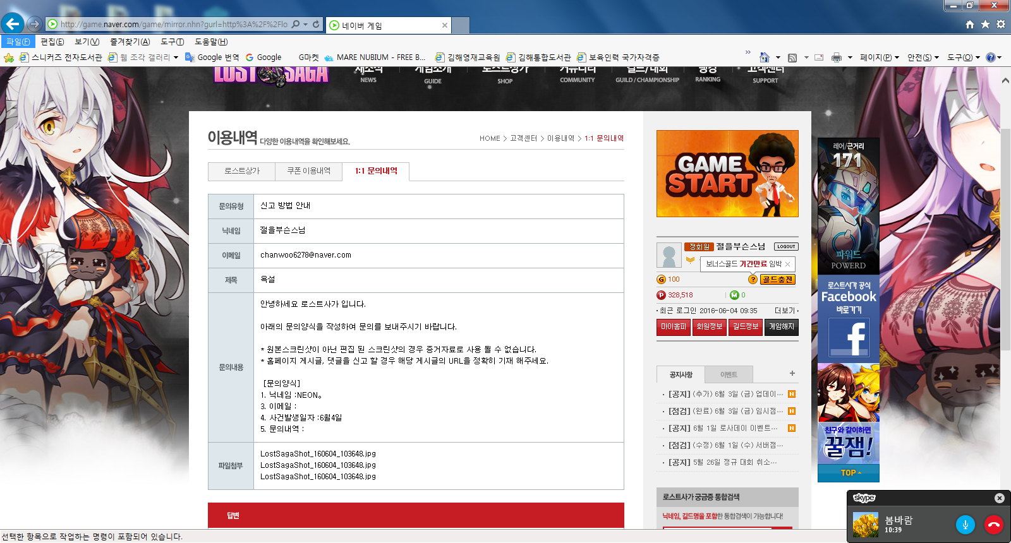Click the 골드충전 button
This screenshot has width=1011, height=543.
tap(777, 280)
